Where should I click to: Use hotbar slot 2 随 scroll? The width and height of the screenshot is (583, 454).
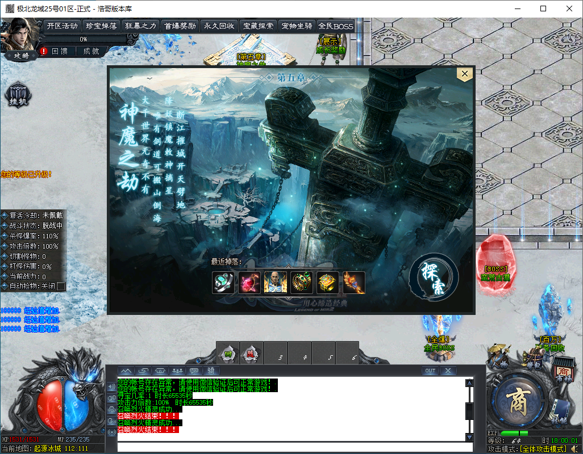coord(252,354)
